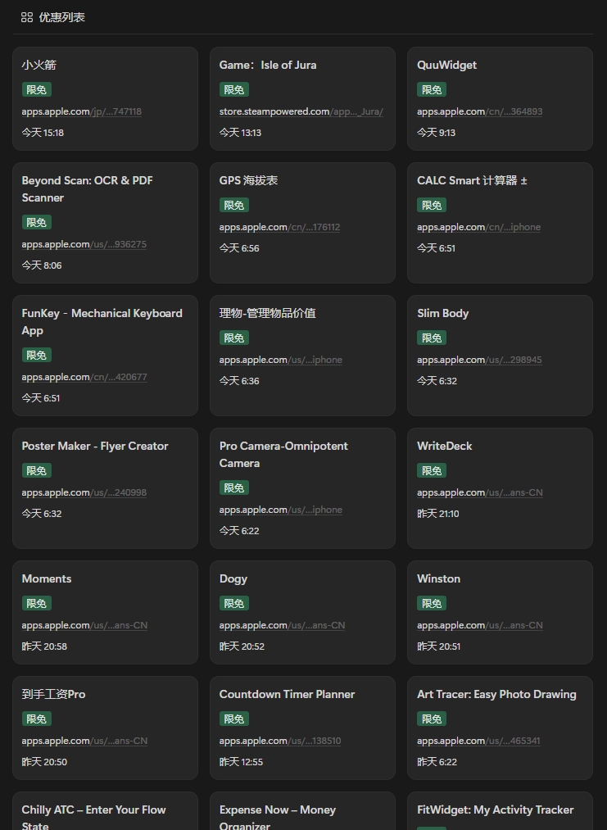Open the 理物-管理物品价值 App Store link
The width and height of the screenshot is (607, 830).
coord(280,360)
